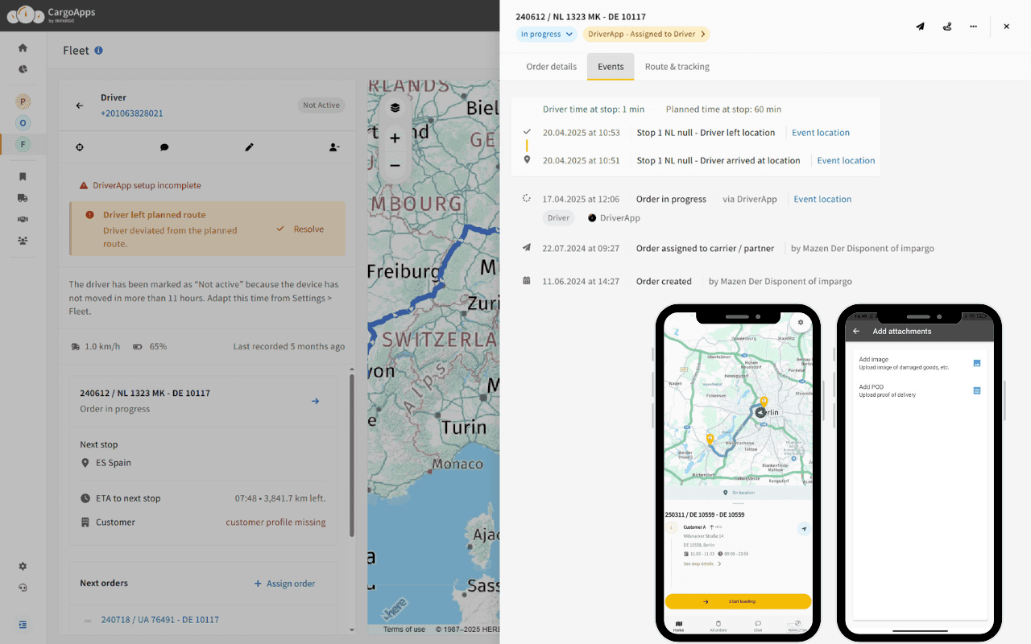Screen dimensions: 1031x644
Task: Open Event location for Driver left location
Action: [820, 133]
